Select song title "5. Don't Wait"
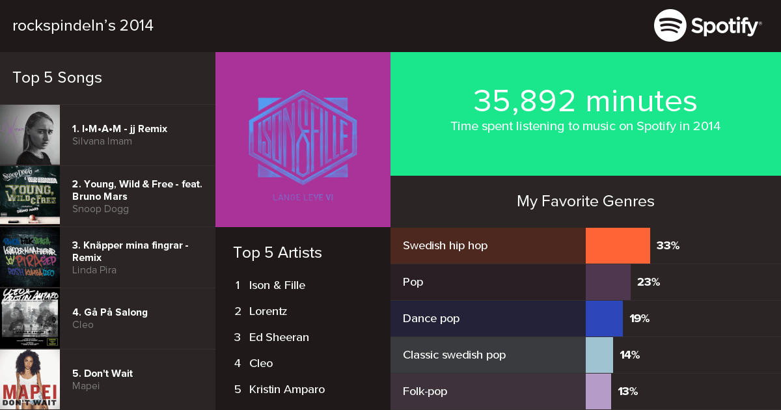 103,374
